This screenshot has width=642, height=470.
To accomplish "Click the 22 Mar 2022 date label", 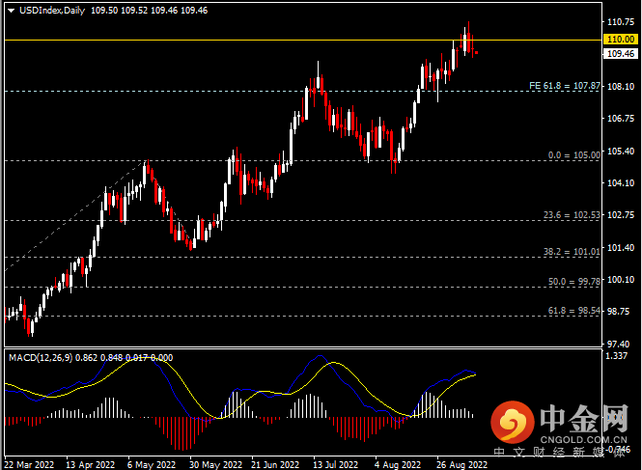I will pyautogui.click(x=29, y=464).
